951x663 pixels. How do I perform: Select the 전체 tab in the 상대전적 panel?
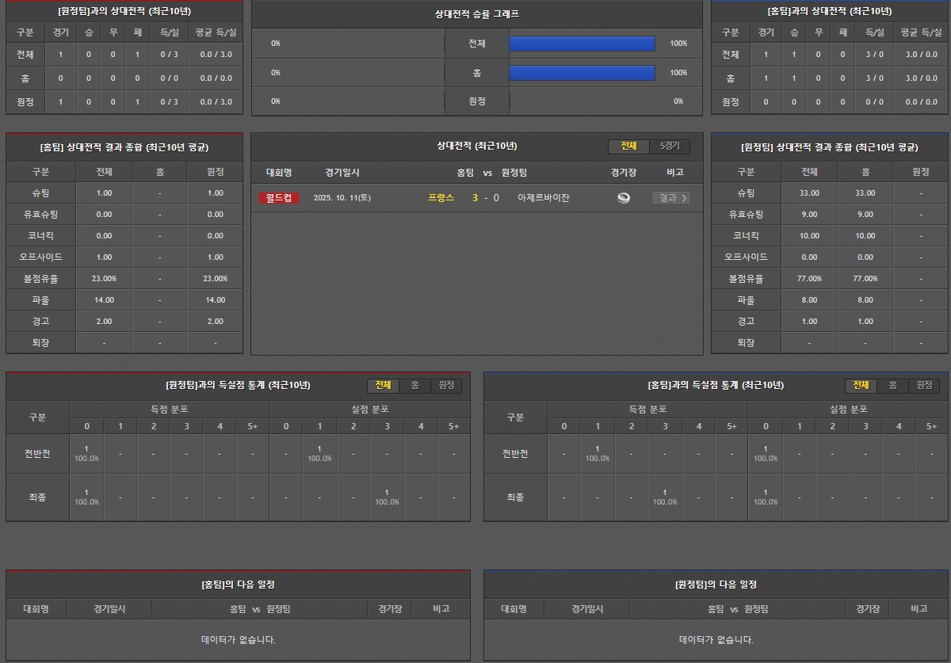point(628,147)
